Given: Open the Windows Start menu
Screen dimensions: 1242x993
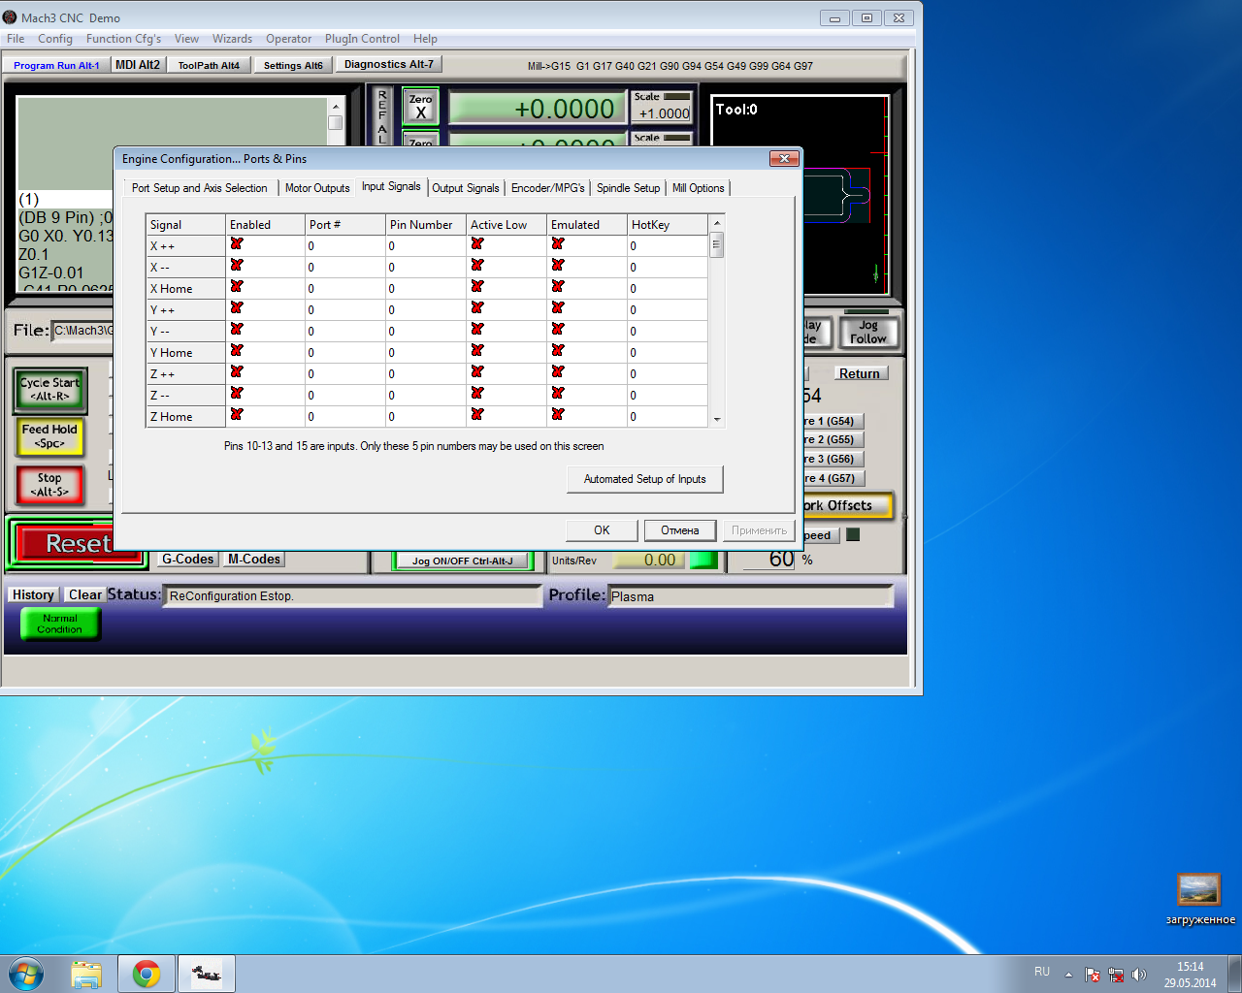Looking at the screenshot, I should [27, 973].
